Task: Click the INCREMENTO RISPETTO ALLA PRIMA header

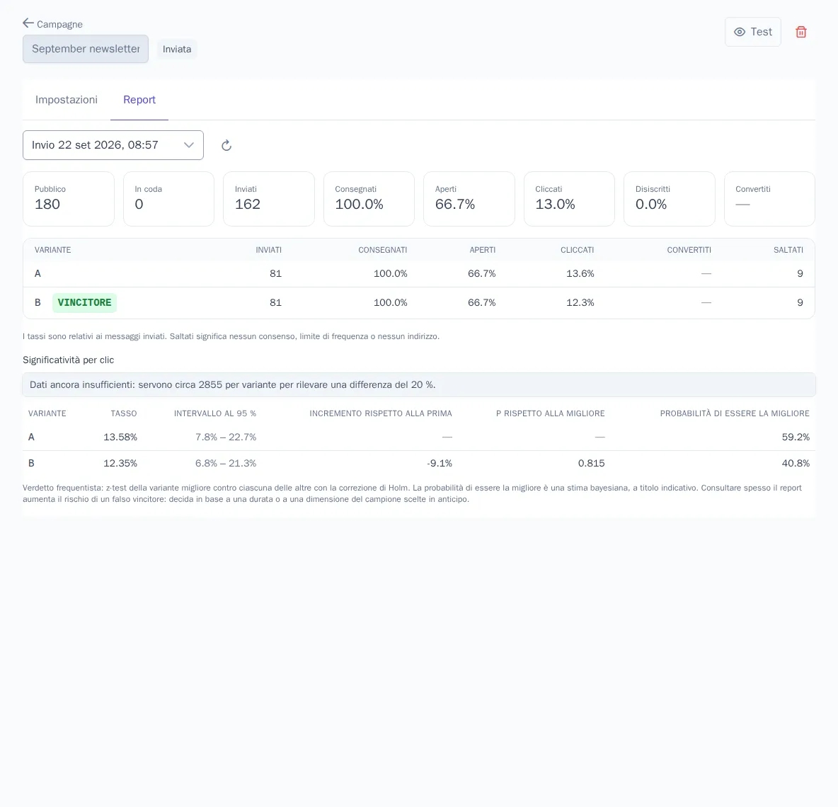Action: [381, 413]
